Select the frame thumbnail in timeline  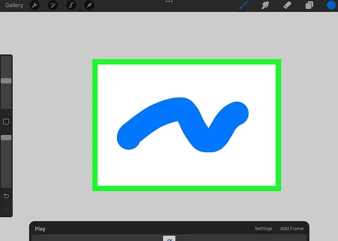click(x=169, y=238)
